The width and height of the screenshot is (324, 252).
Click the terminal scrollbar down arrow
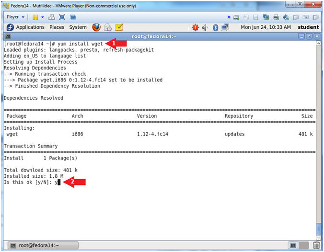coord(318,238)
